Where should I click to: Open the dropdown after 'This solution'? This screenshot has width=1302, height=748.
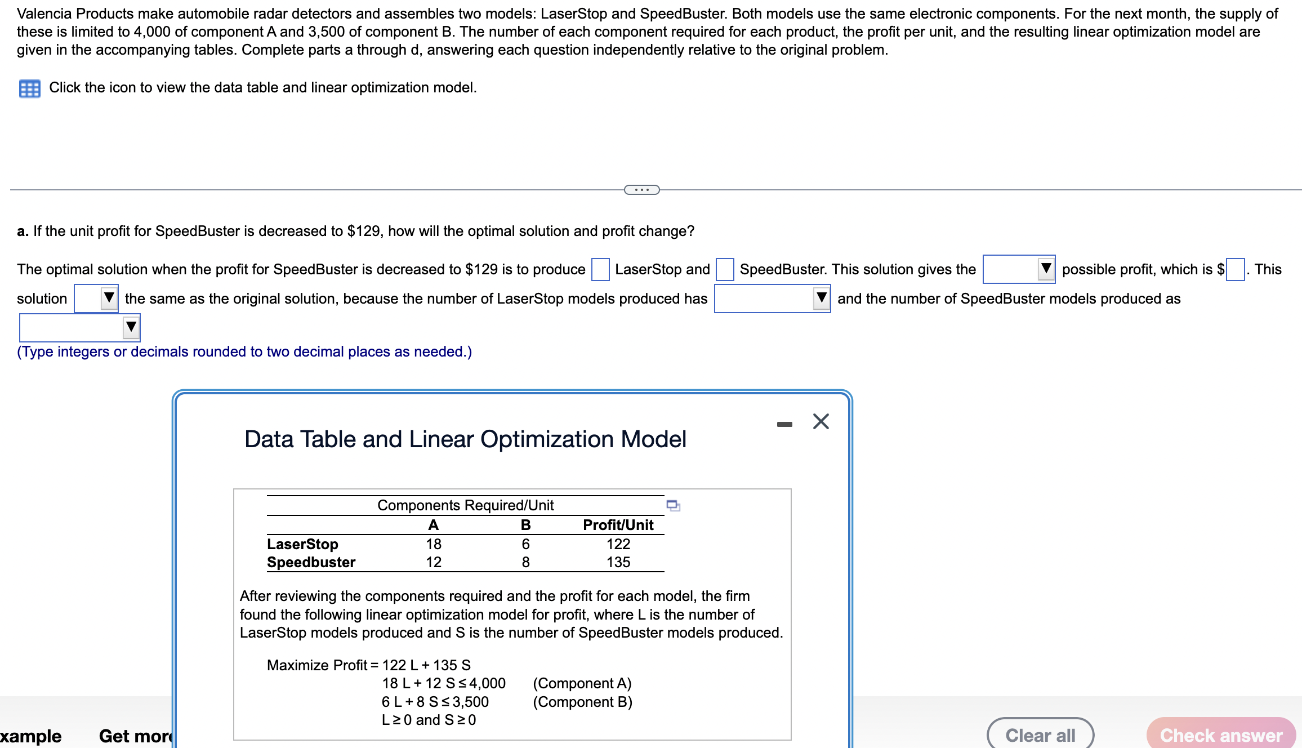coord(96,299)
